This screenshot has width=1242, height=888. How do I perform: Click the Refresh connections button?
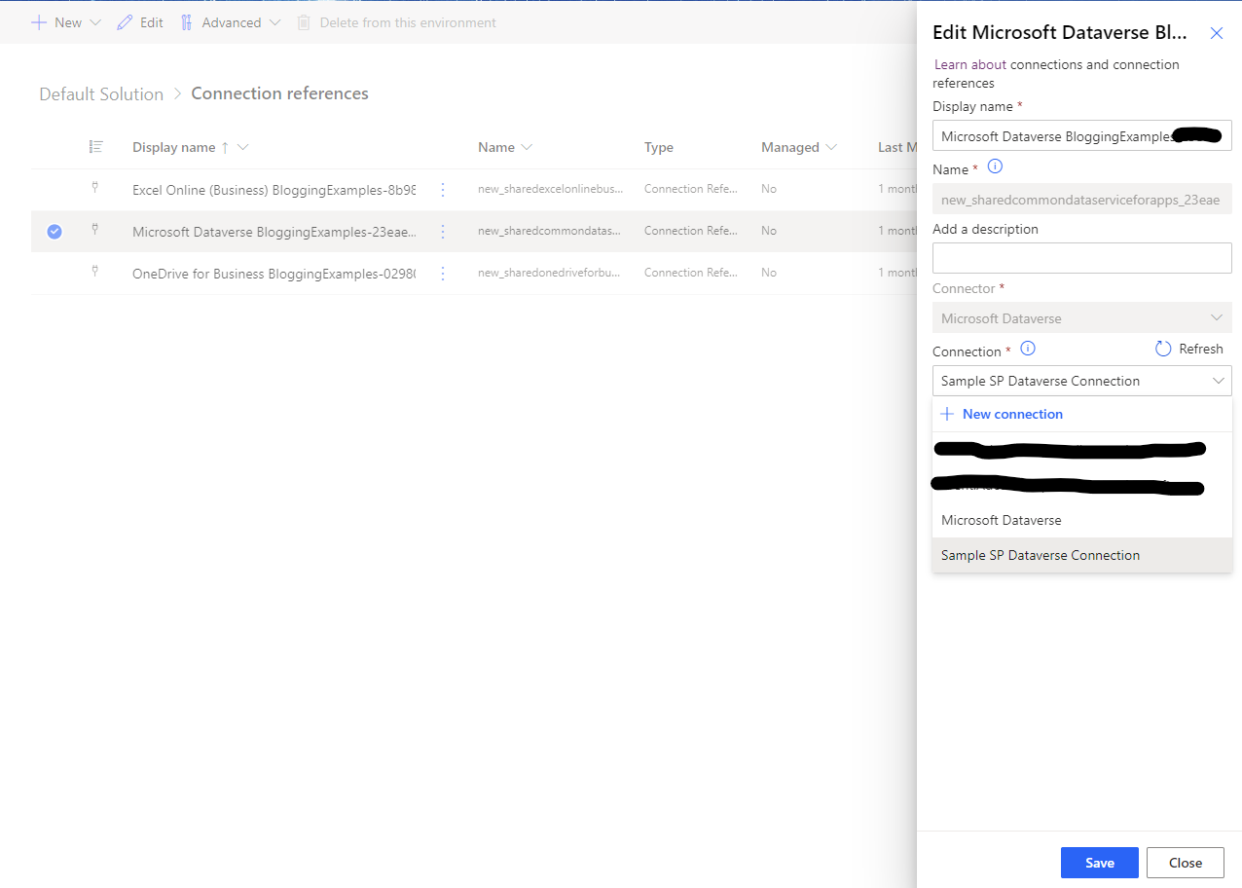1189,349
